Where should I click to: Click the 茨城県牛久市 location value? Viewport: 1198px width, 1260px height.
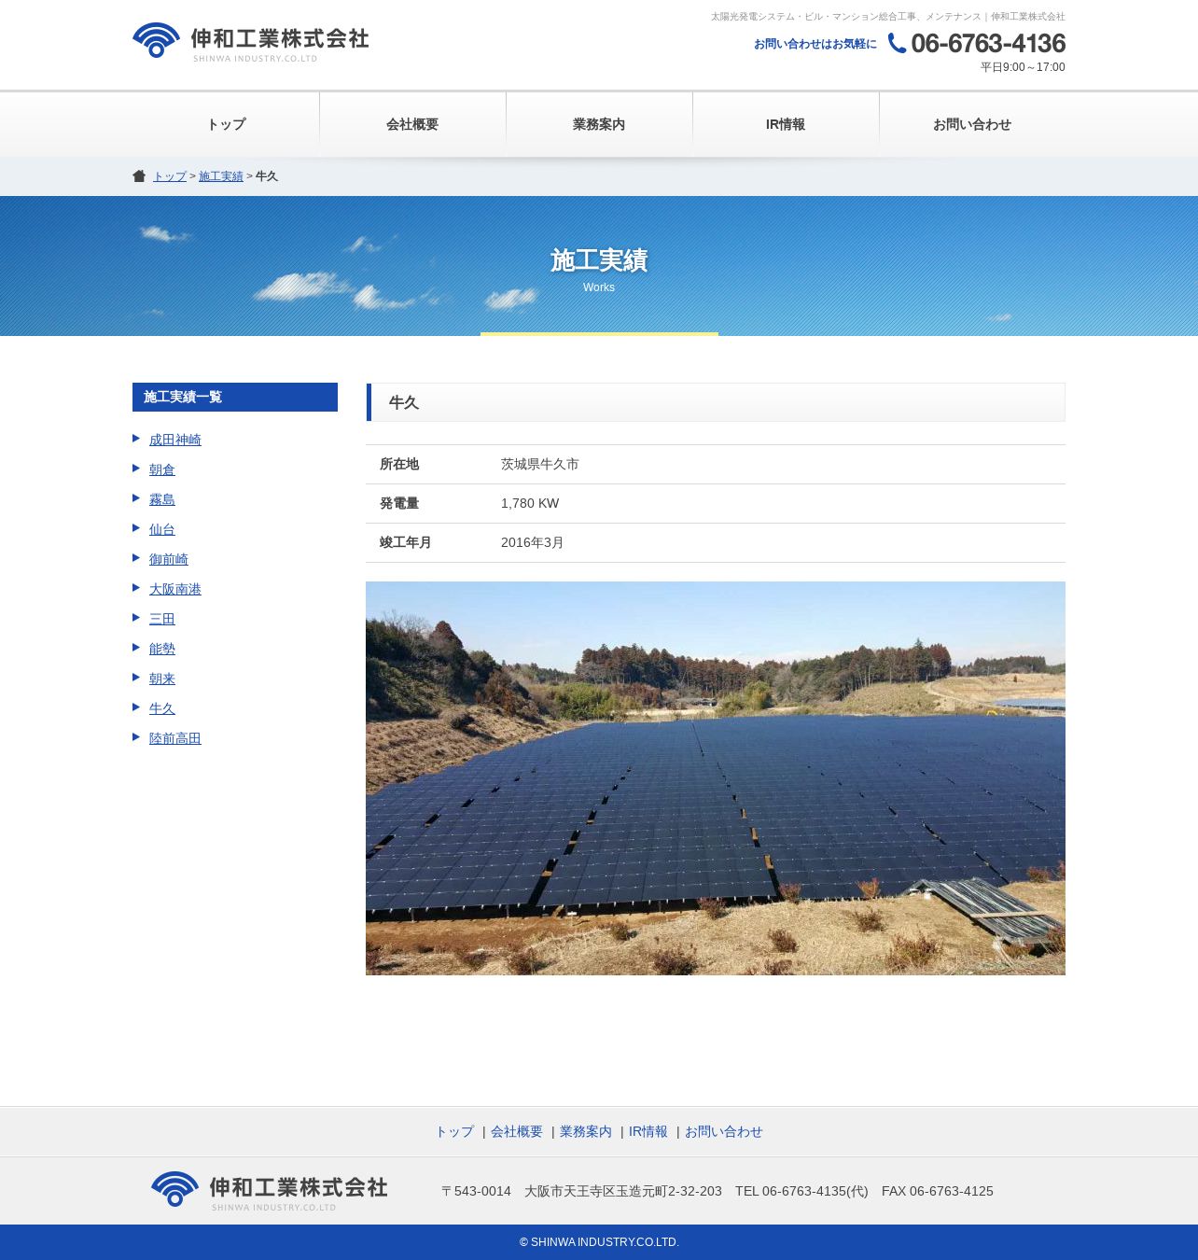pos(540,464)
